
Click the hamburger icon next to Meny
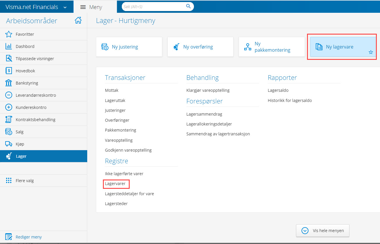click(83, 7)
